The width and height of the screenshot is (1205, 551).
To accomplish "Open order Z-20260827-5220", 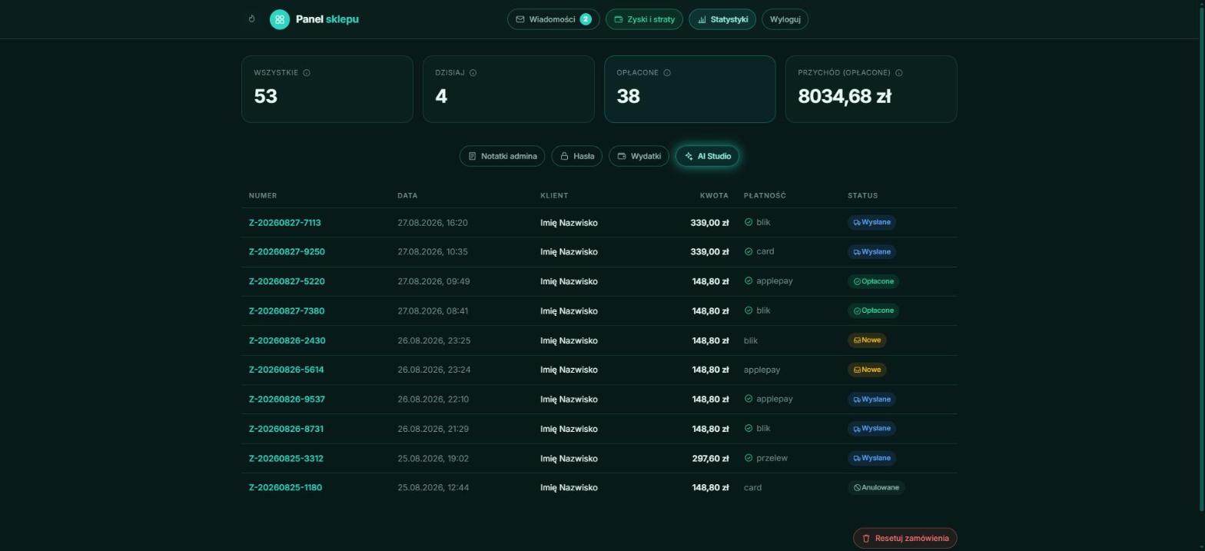I will pyautogui.click(x=287, y=281).
